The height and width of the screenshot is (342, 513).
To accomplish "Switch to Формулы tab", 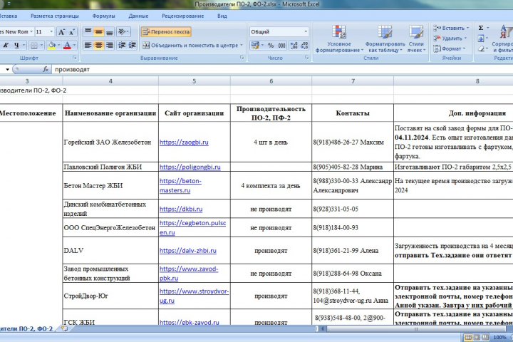I will [103, 16].
